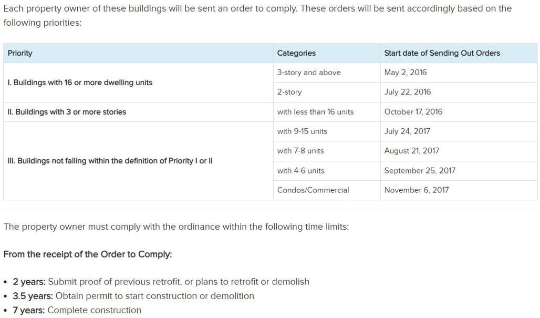Click the Start date of Sending Out Orders header
This screenshot has width=540, height=318.
pyautogui.click(x=459, y=53)
